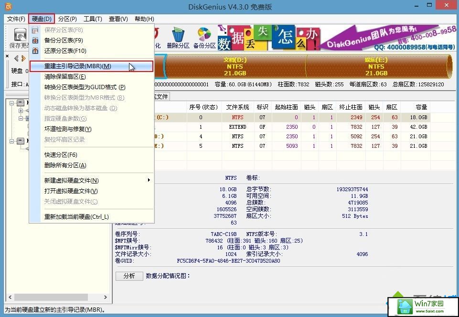The width and height of the screenshot is (459, 317).
Task: Open the 文件(F) menu
Action: coord(16,19)
